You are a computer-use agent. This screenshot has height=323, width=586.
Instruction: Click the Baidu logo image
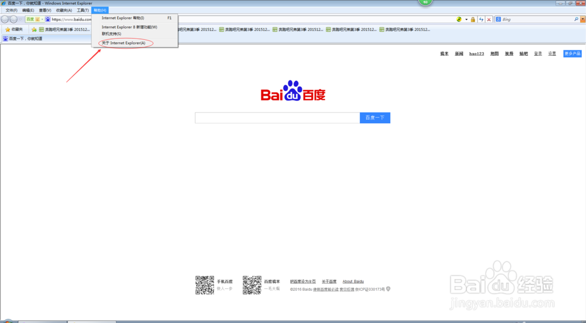(293, 90)
